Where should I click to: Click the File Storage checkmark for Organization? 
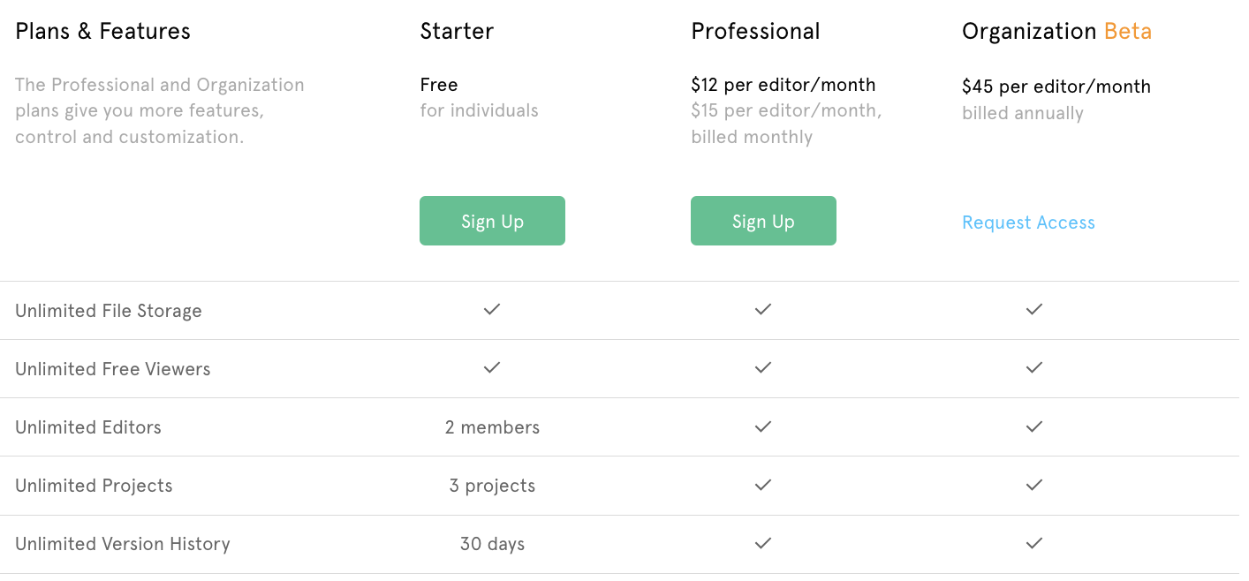pos(1034,310)
